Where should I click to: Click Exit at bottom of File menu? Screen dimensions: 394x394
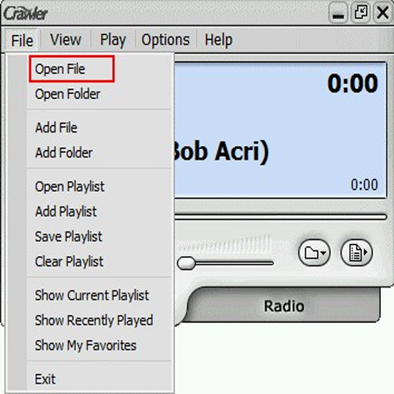point(45,379)
